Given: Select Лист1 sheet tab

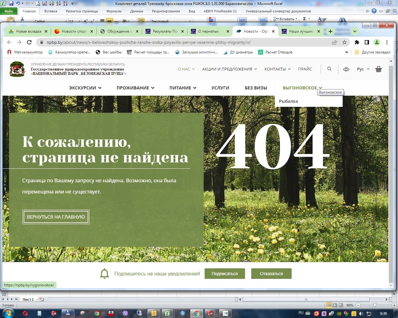Looking at the screenshot, I should (x=28, y=299).
